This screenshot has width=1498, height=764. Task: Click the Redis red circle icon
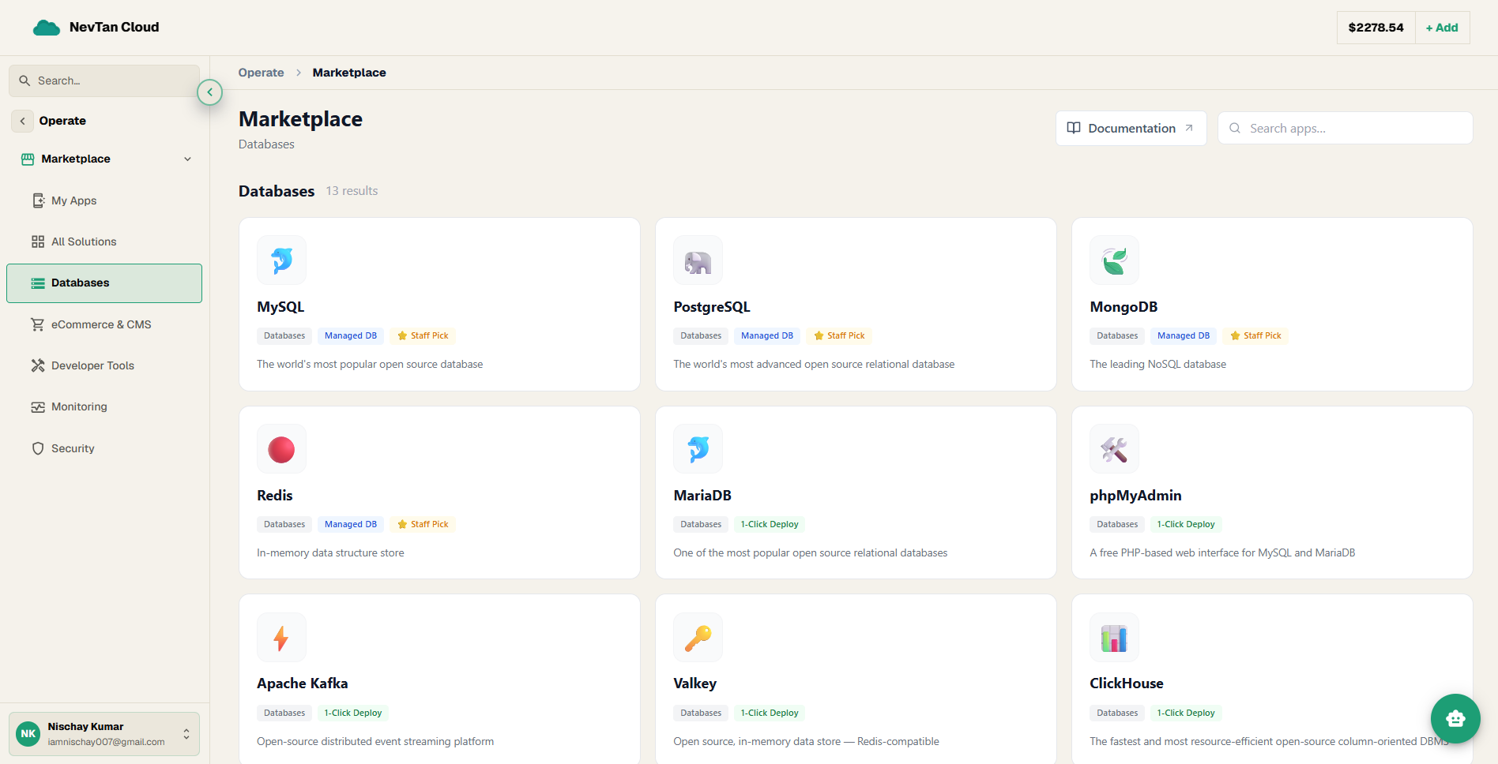click(281, 449)
